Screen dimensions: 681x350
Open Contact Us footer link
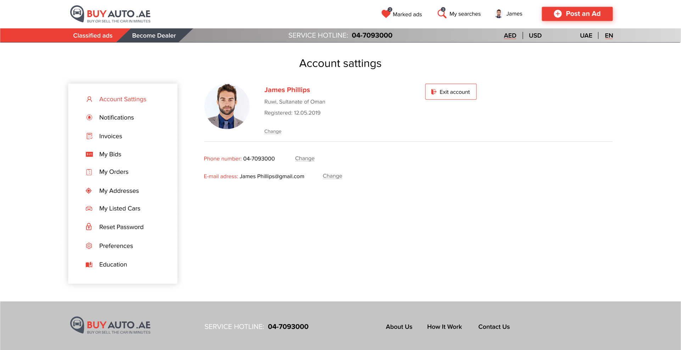coord(494,327)
